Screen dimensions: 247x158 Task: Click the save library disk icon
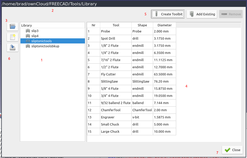(x=13, y=48)
